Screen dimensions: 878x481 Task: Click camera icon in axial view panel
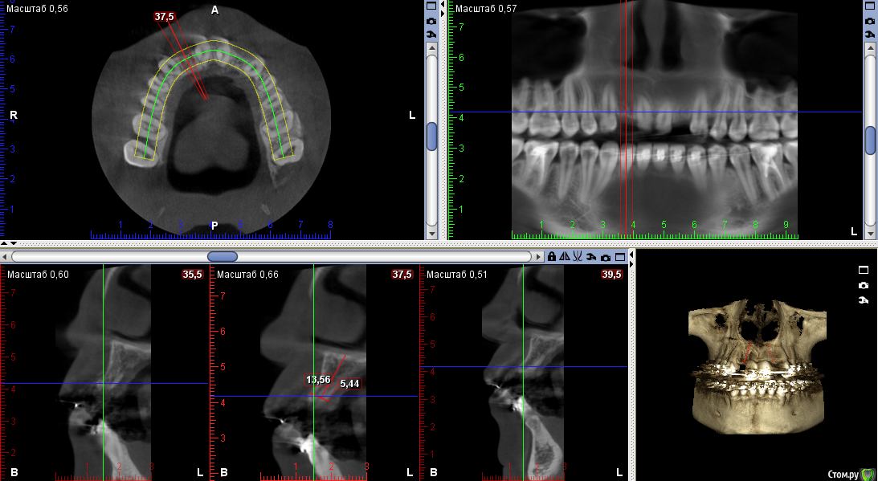click(x=431, y=20)
